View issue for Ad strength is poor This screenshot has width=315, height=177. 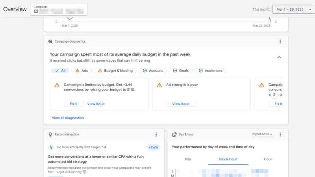181,104
